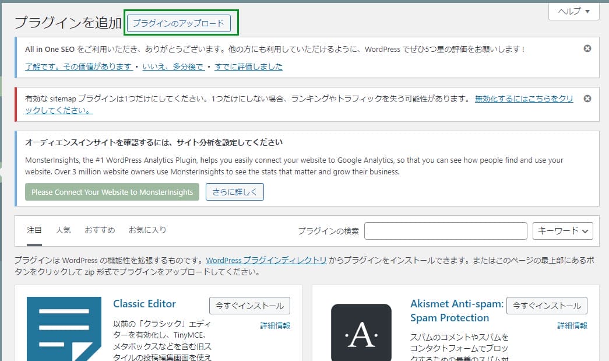Open the おすすめ tab
The image size is (609, 361).
(100, 230)
